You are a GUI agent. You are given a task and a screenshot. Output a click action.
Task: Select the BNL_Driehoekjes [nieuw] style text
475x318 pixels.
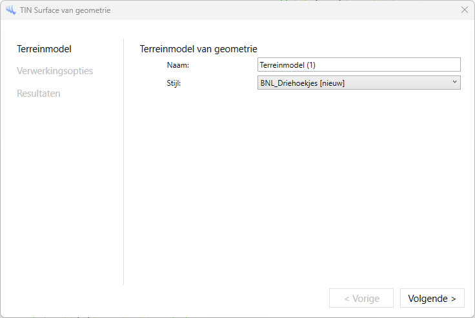[x=303, y=83]
